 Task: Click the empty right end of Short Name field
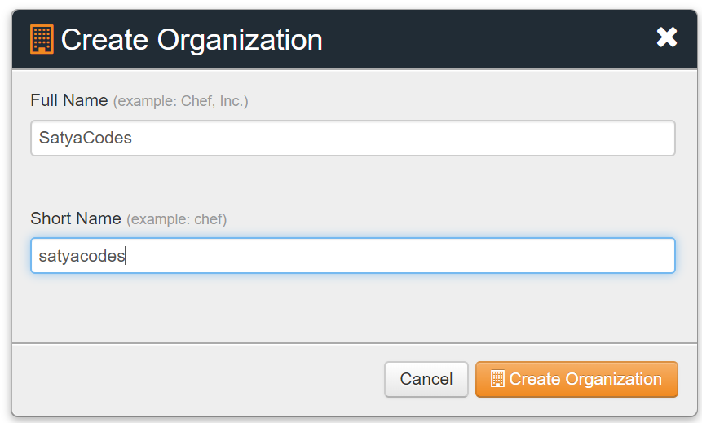point(620,255)
